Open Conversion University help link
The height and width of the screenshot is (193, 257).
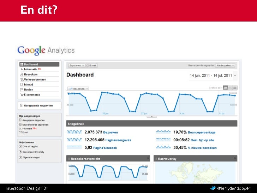point(34,152)
